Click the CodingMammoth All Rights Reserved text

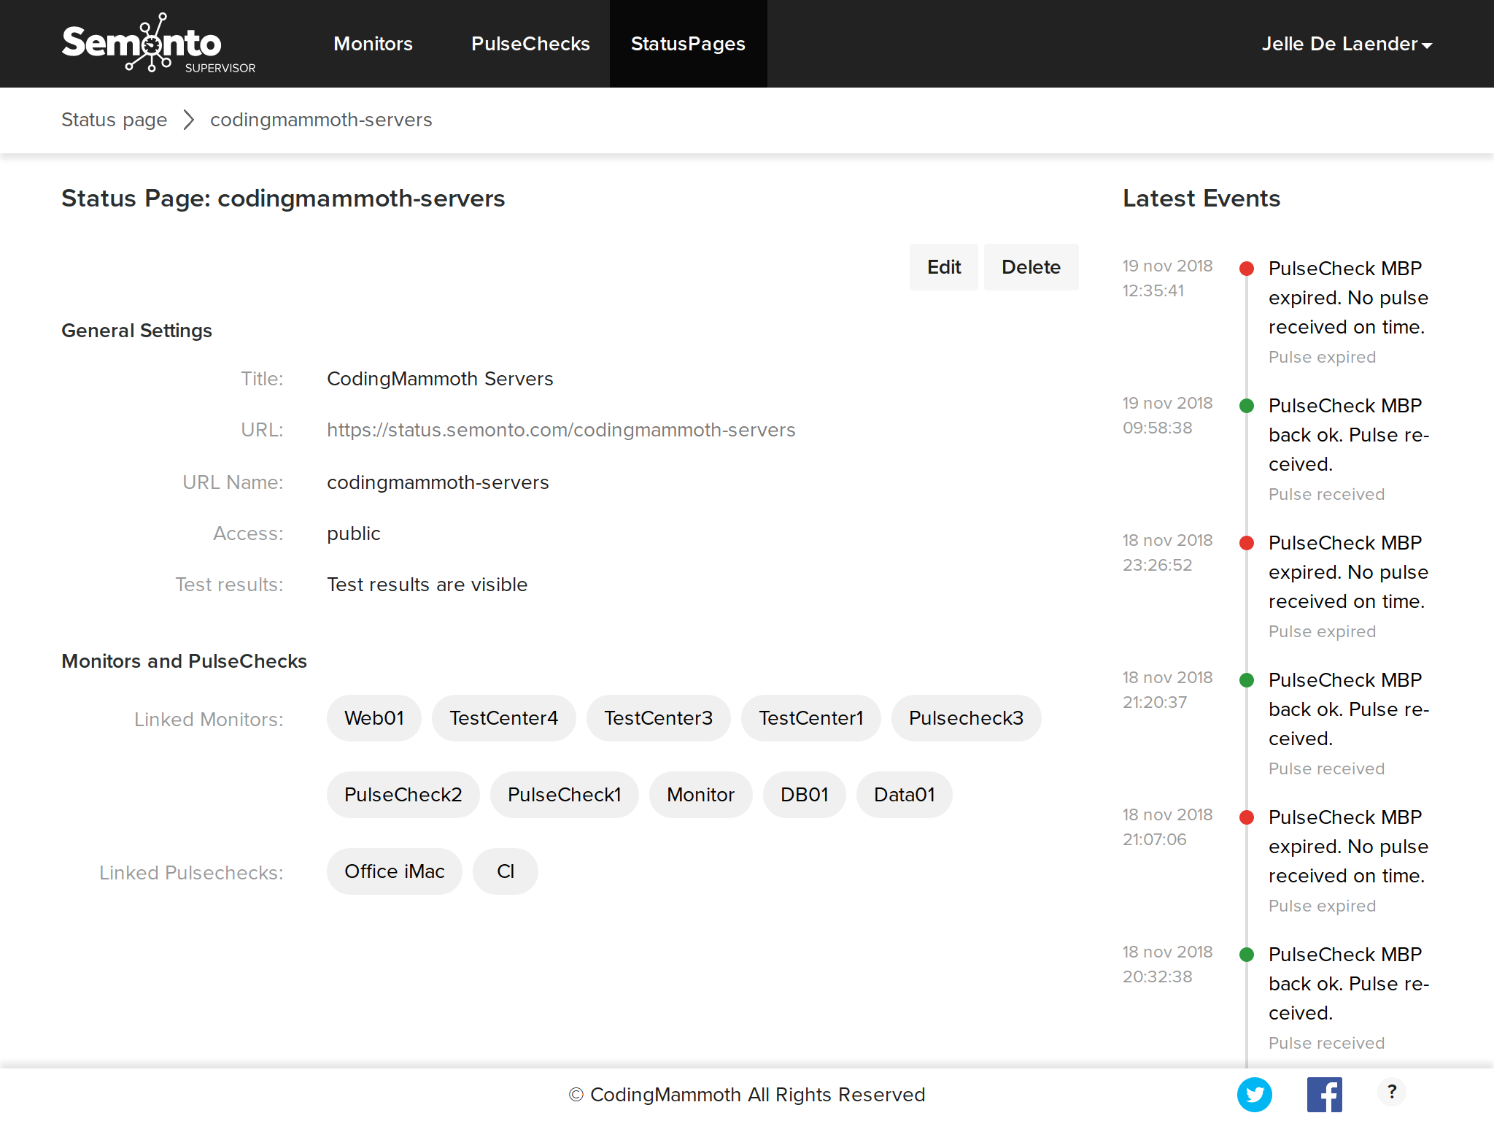[747, 1095]
